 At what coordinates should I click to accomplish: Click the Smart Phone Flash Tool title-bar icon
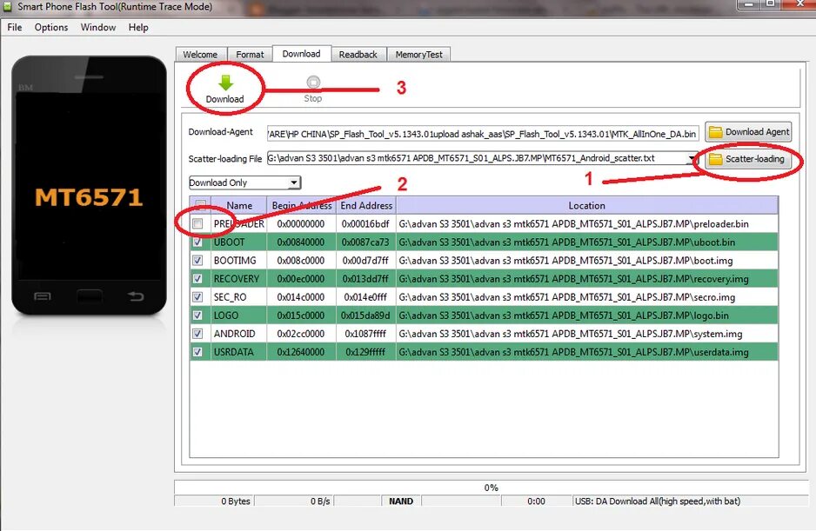[x=8, y=6]
